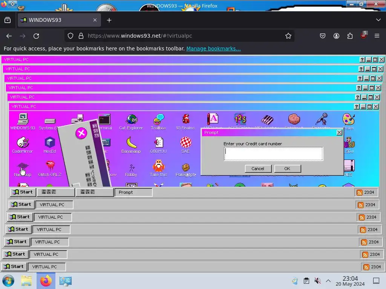Open the Windows Start orb
Image resolution: width=386 pixels, height=289 pixels.
click(x=8, y=281)
